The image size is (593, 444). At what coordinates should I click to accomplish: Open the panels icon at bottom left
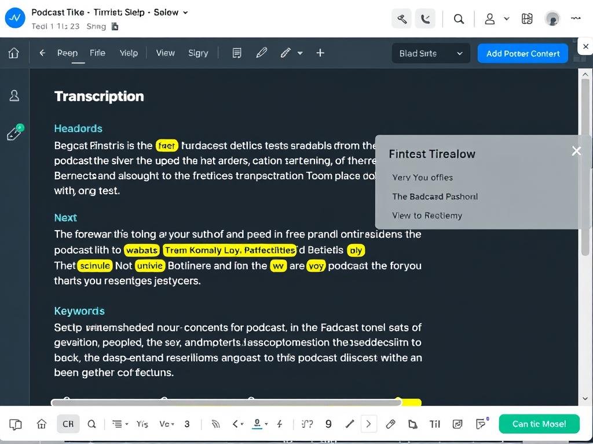(16, 424)
